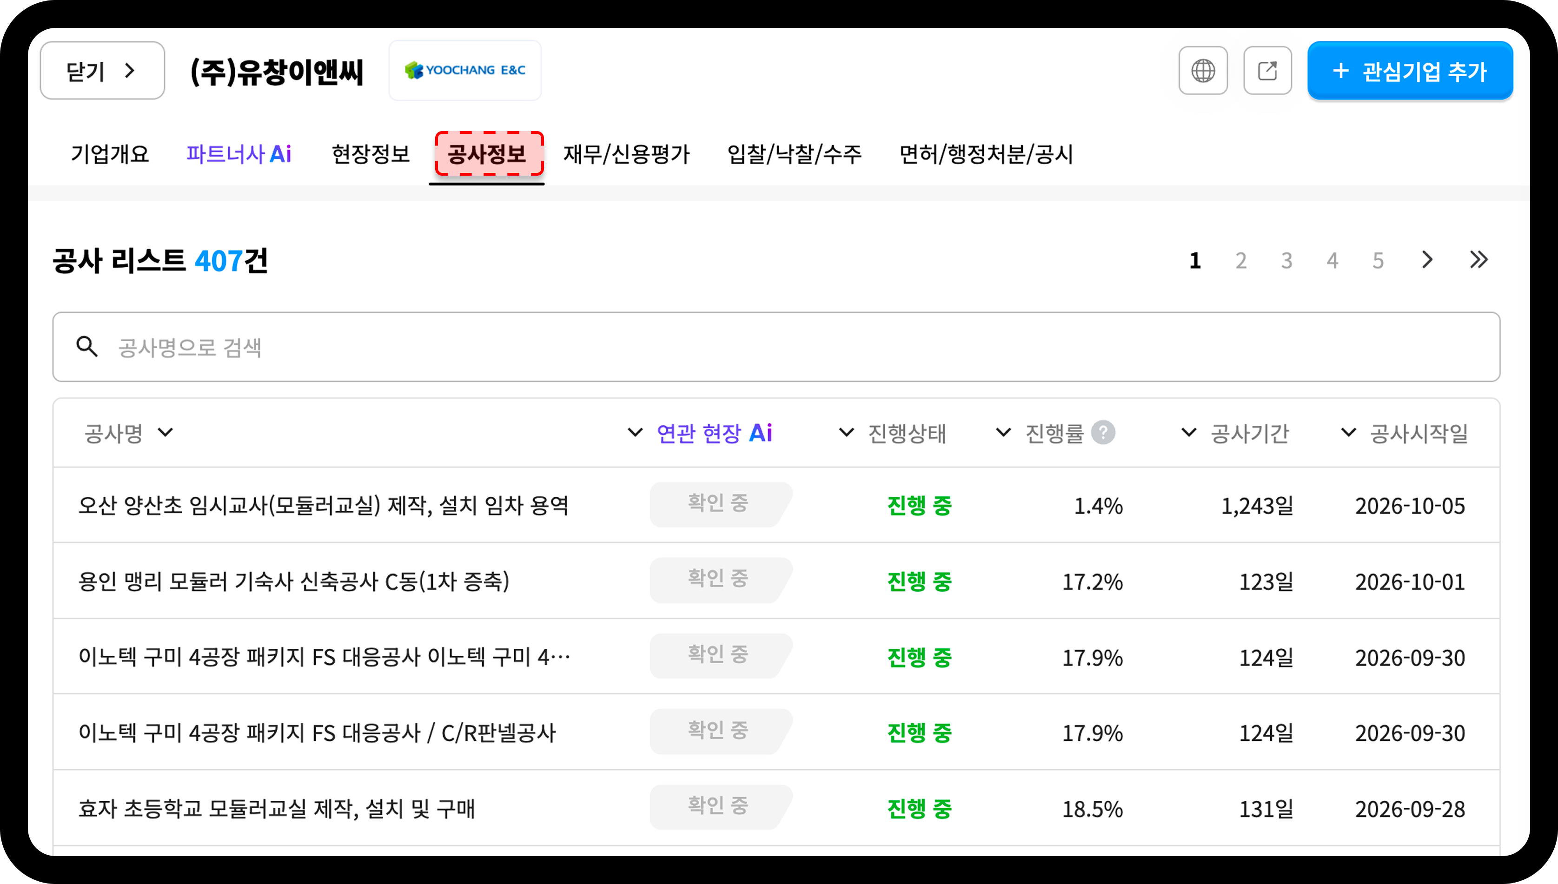Viewport: 1558px width, 884px height.
Task: Open the 기업개요 tab
Action: pyautogui.click(x=110, y=153)
